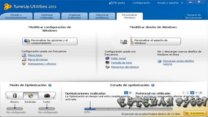208x117 pixels.
Task: Click Personalizar las opciones y el comportamiento button
Action: click(x=50, y=42)
